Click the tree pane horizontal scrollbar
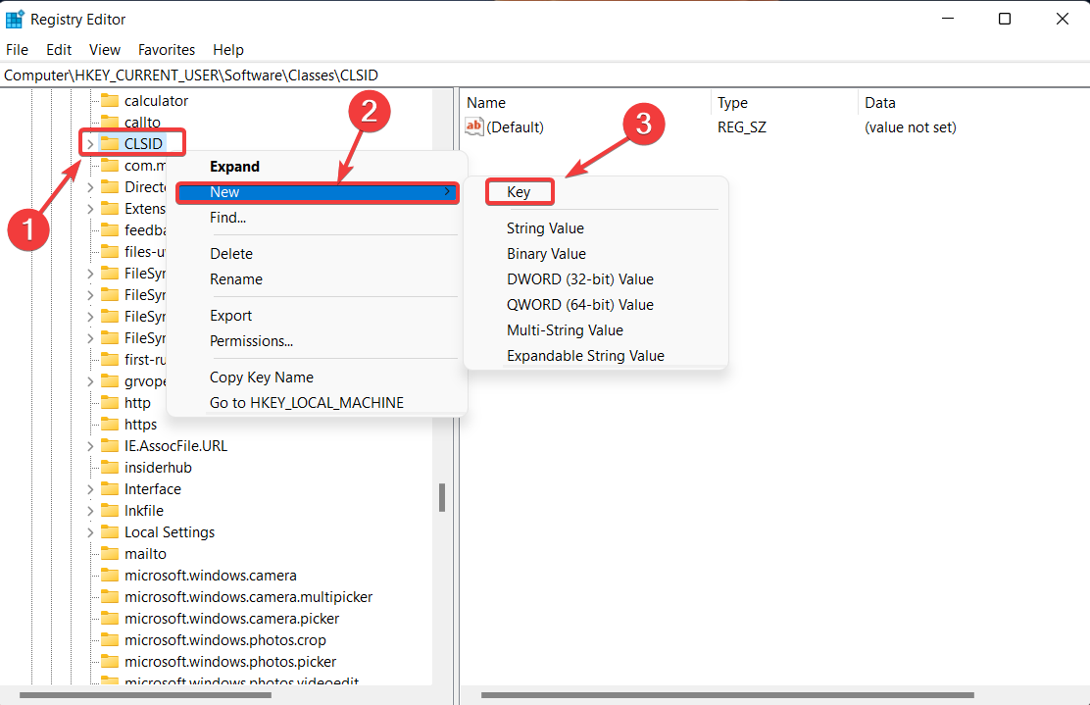The height and width of the screenshot is (705, 1090). click(x=145, y=695)
